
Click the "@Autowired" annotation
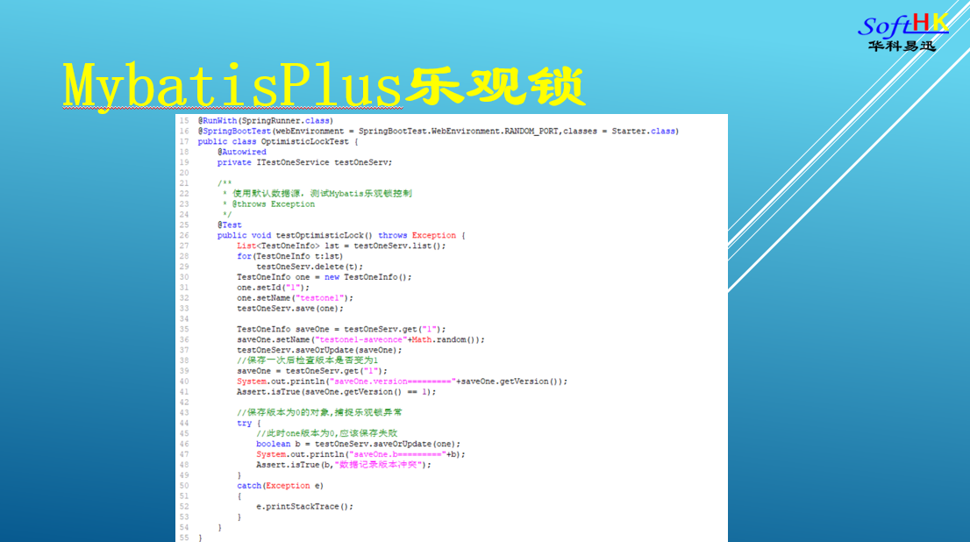click(x=242, y=153)
